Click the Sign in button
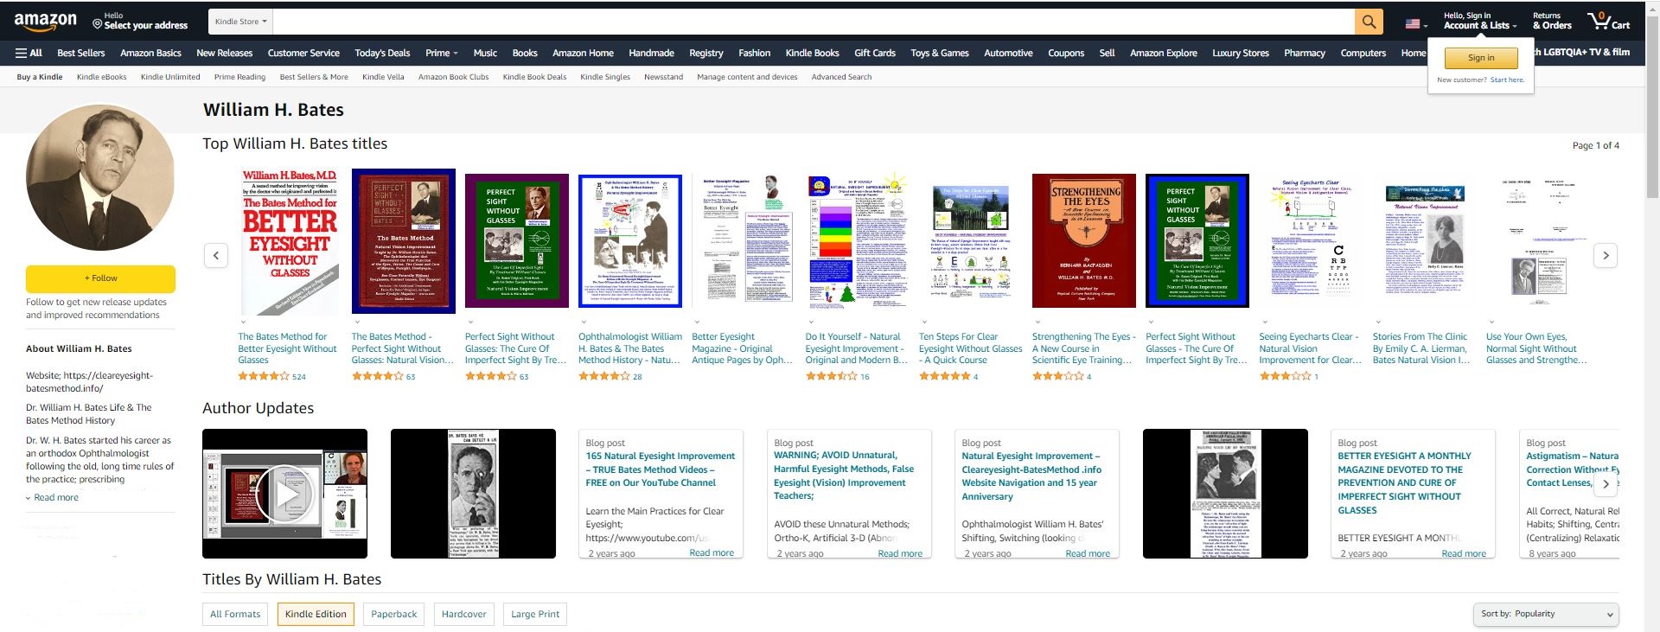The image size is (1660, 632). pyautogui.click(x=1480, y=58)
